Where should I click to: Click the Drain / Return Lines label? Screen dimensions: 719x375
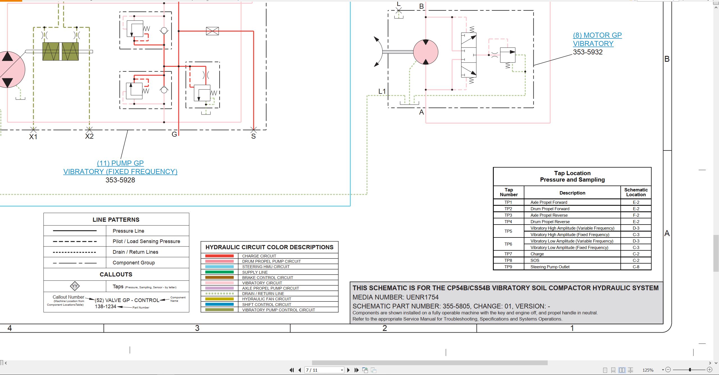[135, 252]
